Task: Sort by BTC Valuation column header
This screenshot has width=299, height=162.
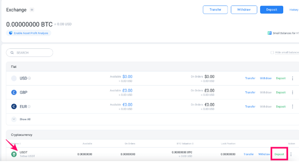Action: click(185, 143)
